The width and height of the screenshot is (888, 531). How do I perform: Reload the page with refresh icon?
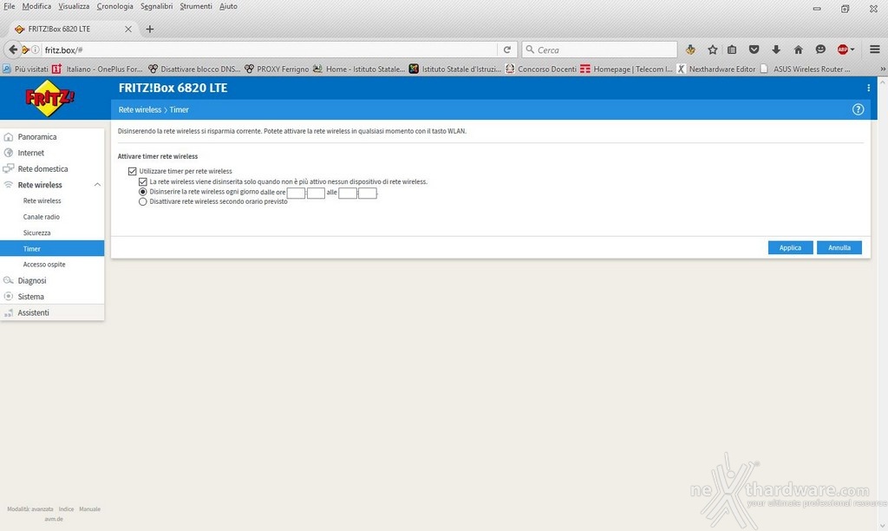[x=506, y=49]
